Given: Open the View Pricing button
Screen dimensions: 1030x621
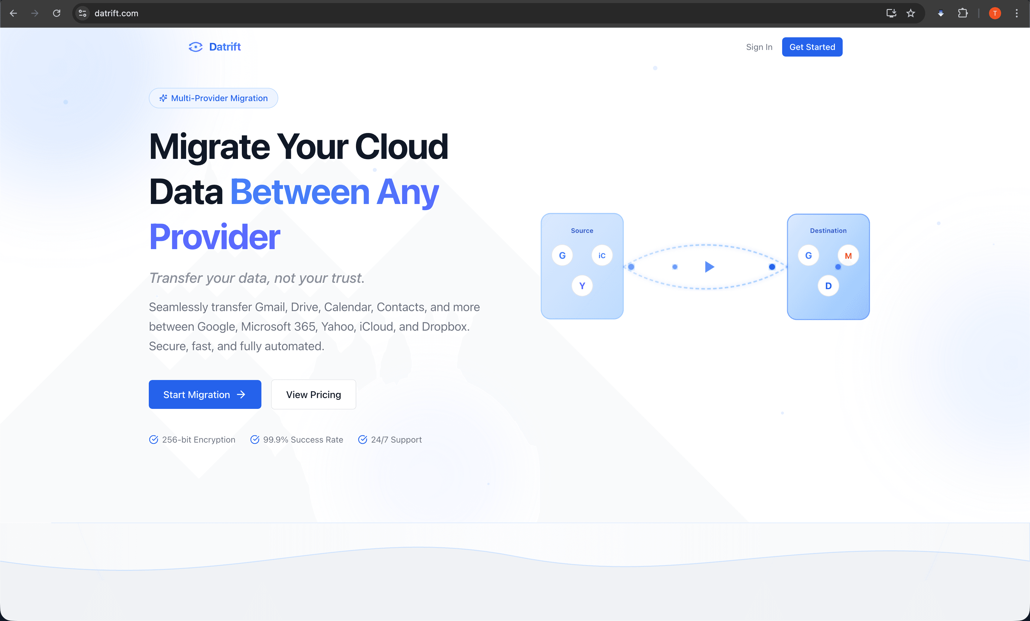Looking at the screenshot, I should 314,394.
